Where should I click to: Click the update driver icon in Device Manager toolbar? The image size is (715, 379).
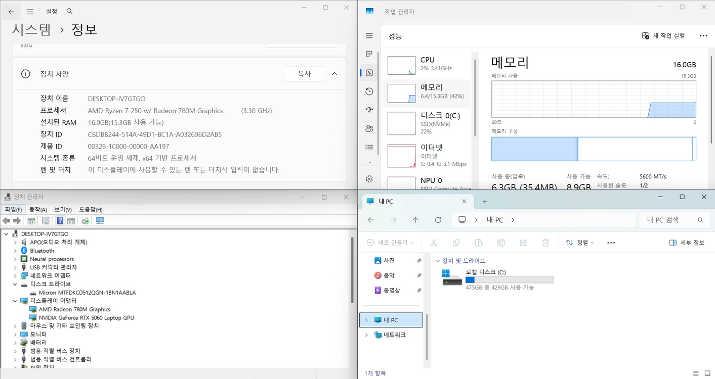(x=86, y=221)
